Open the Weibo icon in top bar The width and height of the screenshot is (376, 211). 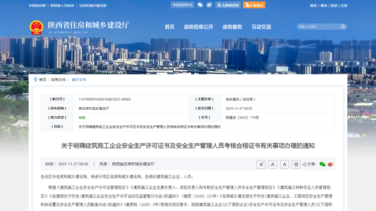(x=209, y=5)
